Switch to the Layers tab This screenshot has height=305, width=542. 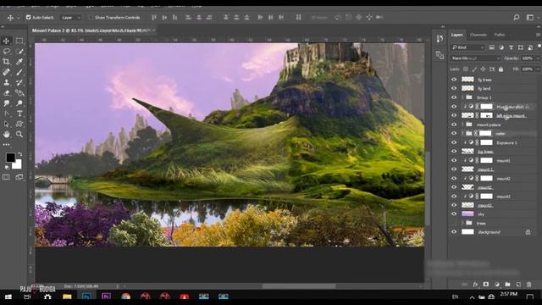(x=457, y=35)
